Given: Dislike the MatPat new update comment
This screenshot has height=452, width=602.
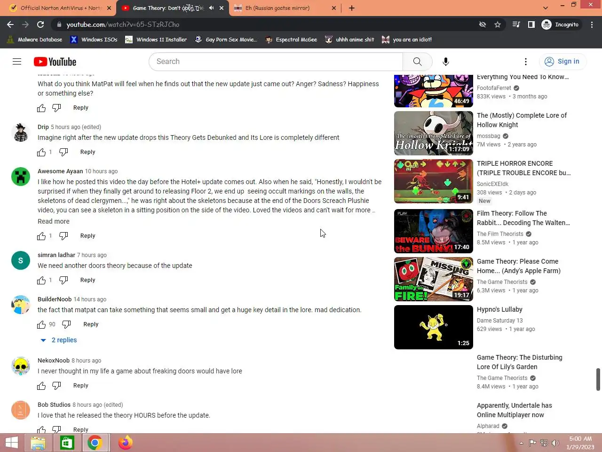Looking at the screenshot, I should [x=56, y=108].
